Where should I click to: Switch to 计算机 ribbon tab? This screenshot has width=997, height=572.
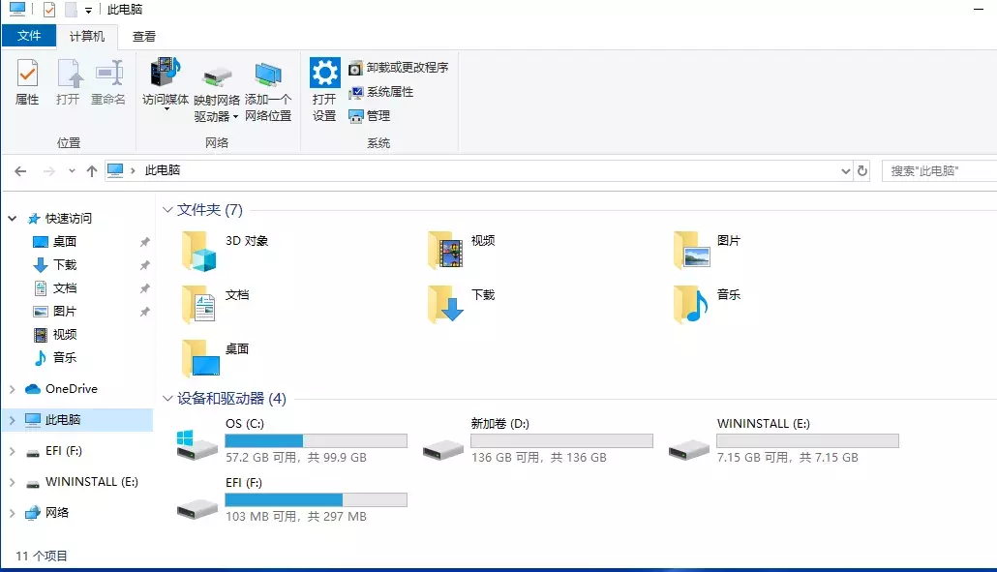coord(87,36)
